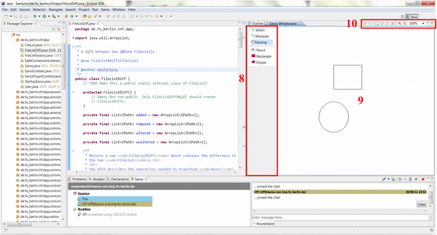Viewport: 437px width, 235px height.
Task: Select the Select tool in whiteboard palette
Action: (258, 30)
